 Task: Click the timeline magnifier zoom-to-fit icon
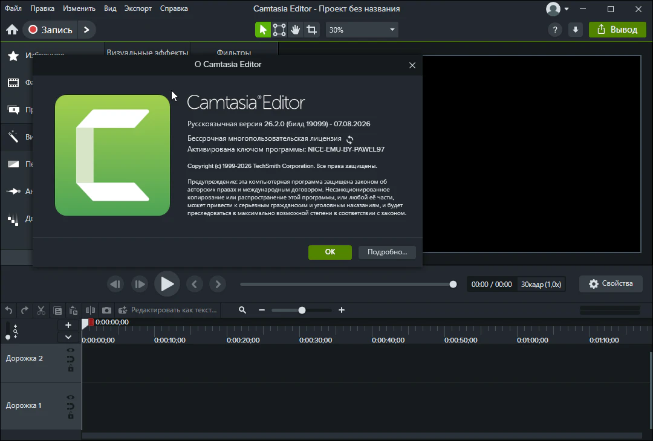tap(242, 310)
